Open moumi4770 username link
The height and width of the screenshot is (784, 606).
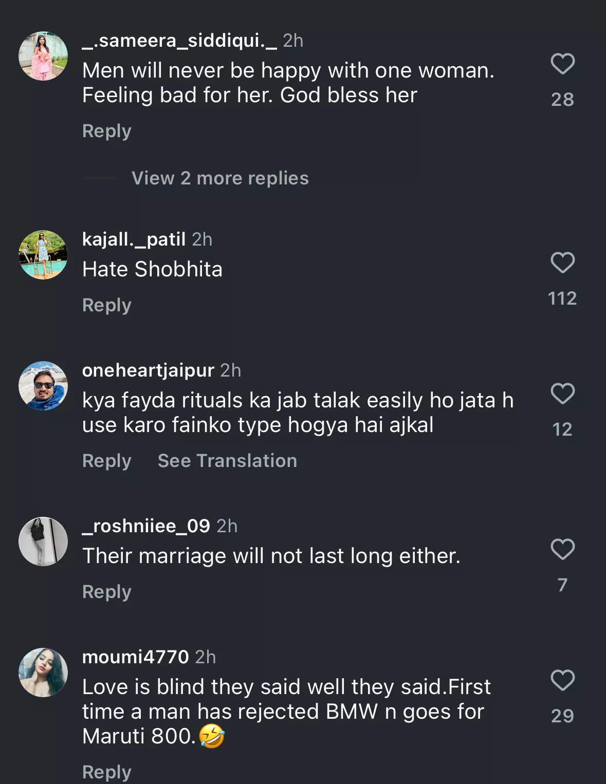(x=136, y=657)
